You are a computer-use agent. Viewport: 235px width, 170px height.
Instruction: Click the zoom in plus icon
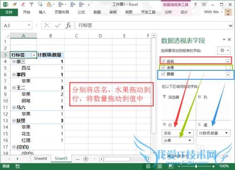(213, 166)
